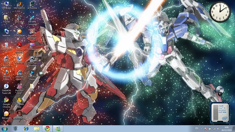Click the EN language indicator

(196, 128)
